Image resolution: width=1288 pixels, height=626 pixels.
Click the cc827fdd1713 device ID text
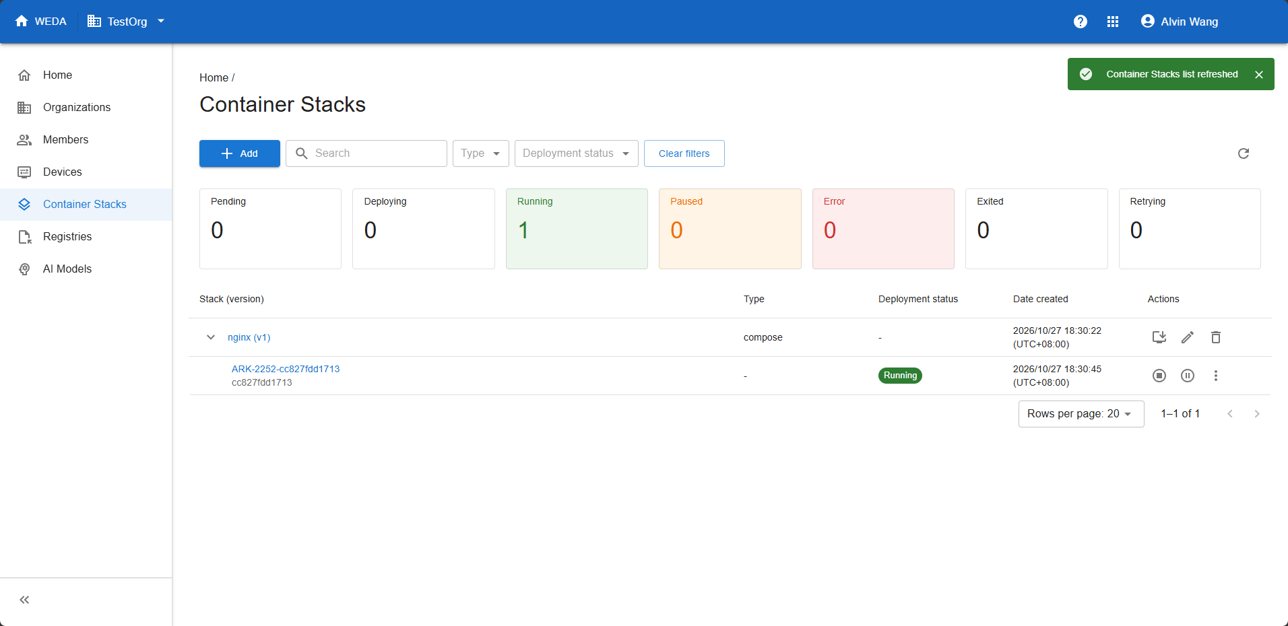(262, 382)
